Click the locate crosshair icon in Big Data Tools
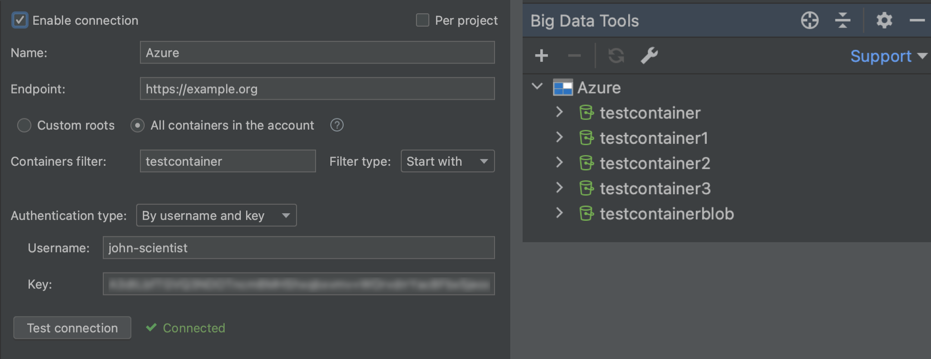The height and width of the screenshot is (359, 931). [810, 20]
